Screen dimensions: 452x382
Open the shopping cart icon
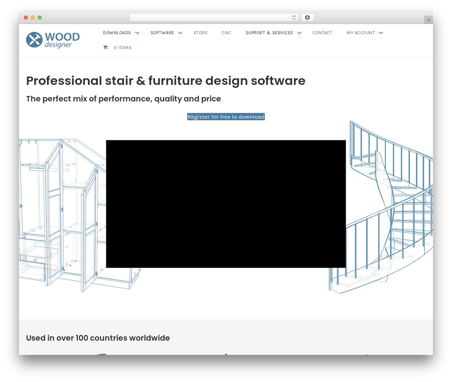[x=105, y=47]
